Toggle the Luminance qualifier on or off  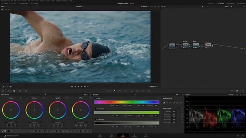tap(96, 119)
